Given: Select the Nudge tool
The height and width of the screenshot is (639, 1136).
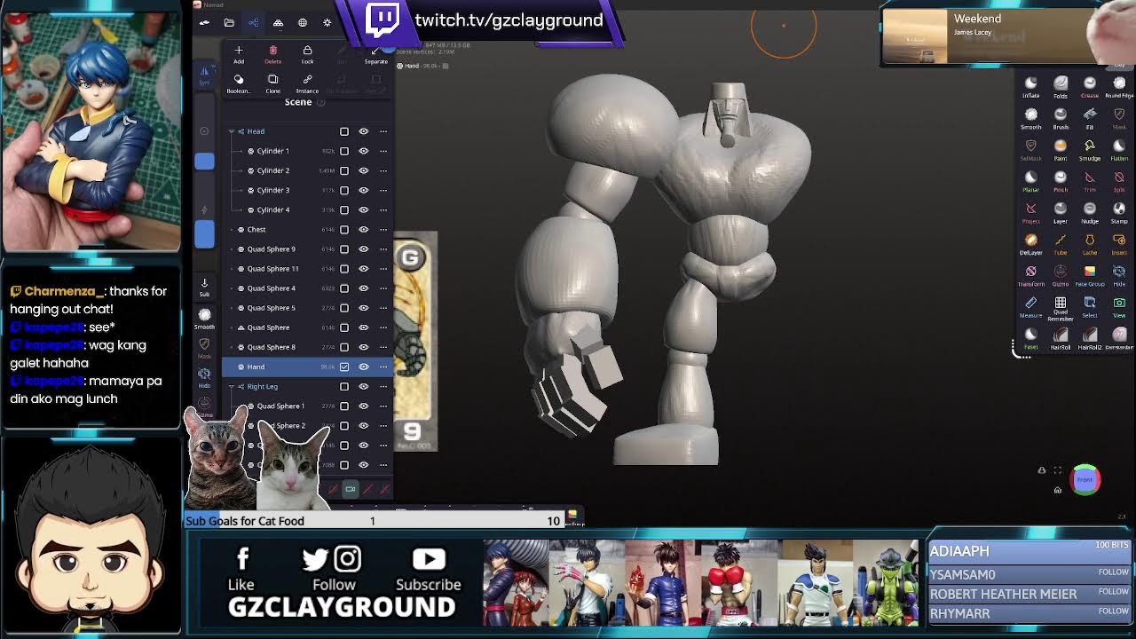Looking at the screenshot, I should pos(1090,212).
